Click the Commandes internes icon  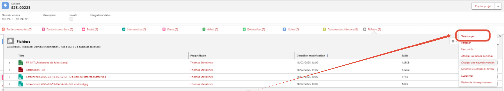324,29
